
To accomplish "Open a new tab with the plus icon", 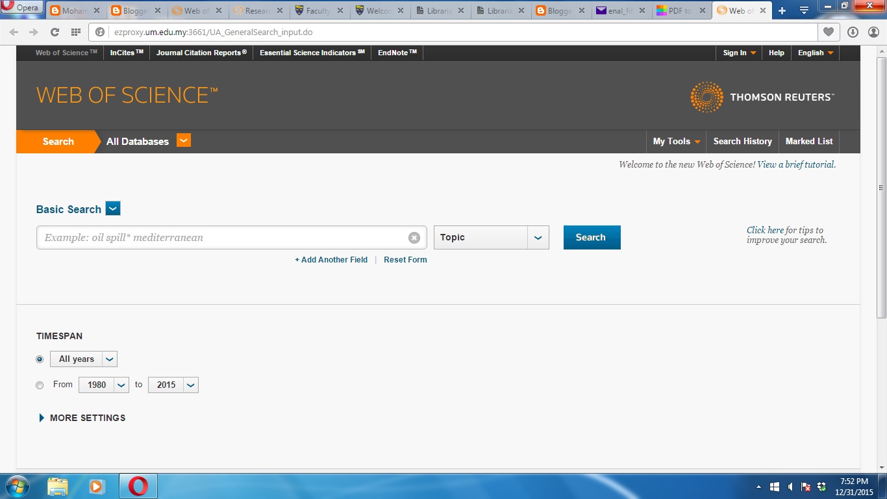I will (x=782, y=10).
